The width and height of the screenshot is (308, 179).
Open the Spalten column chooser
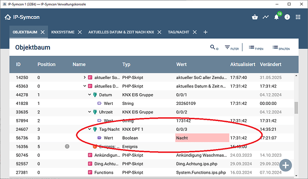coord(281,47)
